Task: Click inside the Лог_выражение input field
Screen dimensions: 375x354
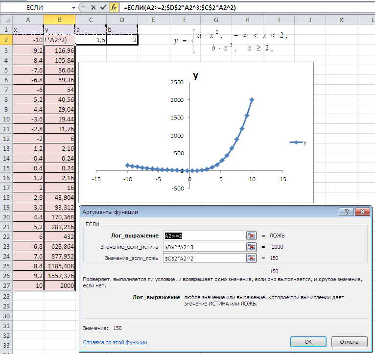Action: point(205,236)
